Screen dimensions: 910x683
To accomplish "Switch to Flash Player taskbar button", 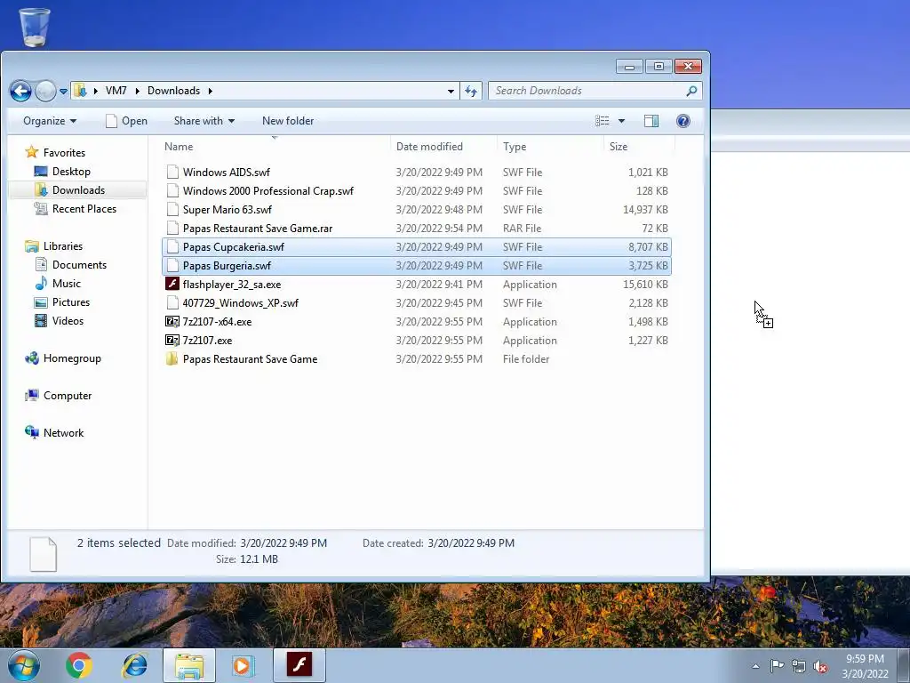I will click(x=299, y=665).
